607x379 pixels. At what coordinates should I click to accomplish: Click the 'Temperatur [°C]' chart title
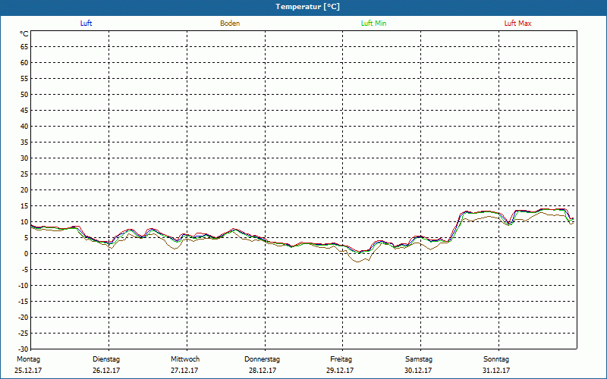tap(308, 7)
